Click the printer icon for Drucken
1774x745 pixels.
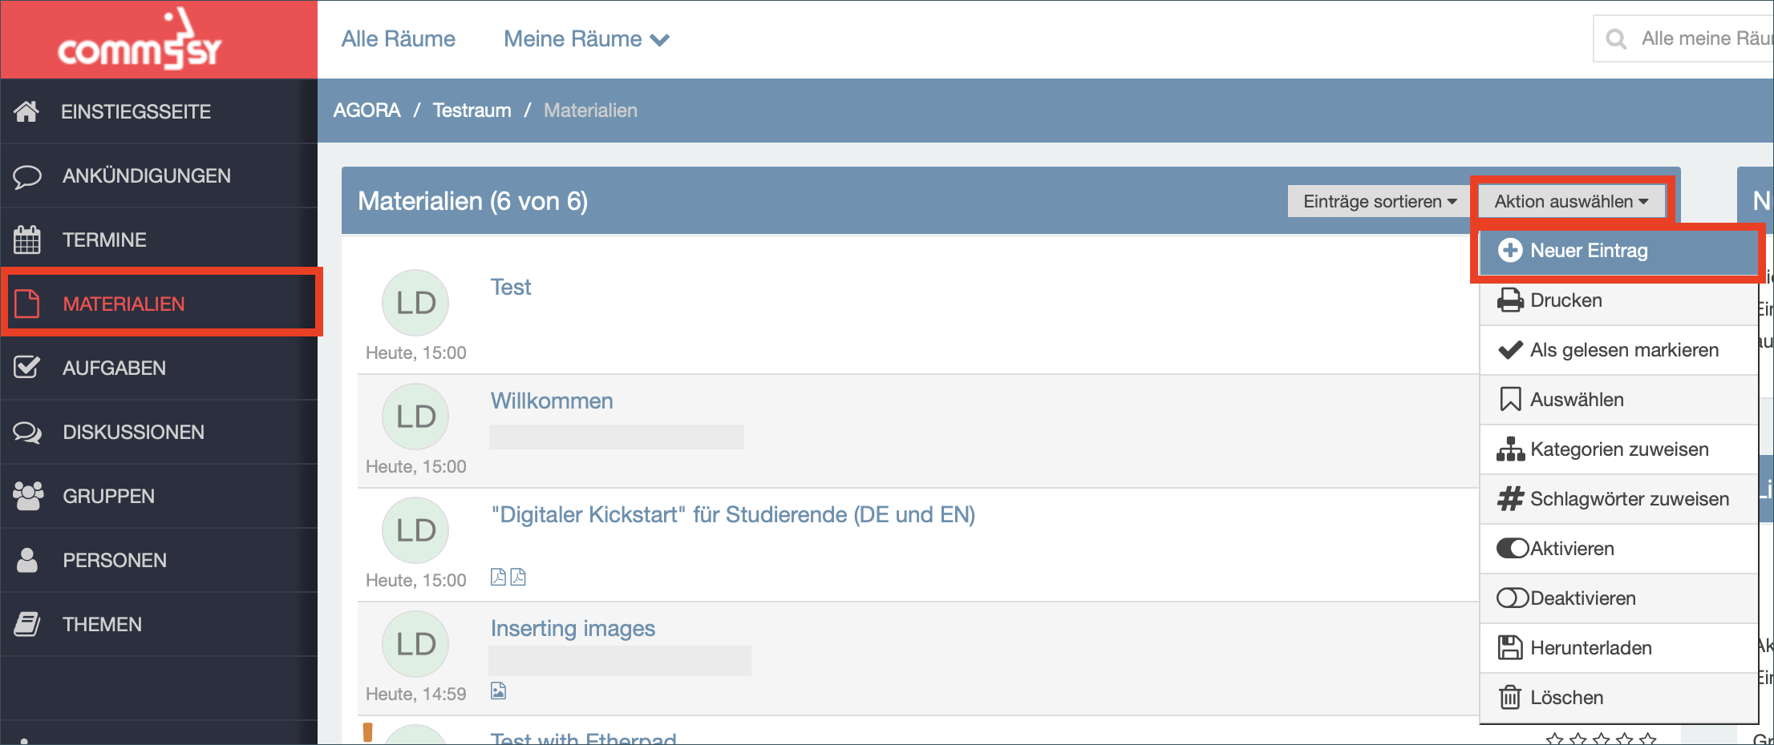pos(1510,300)
